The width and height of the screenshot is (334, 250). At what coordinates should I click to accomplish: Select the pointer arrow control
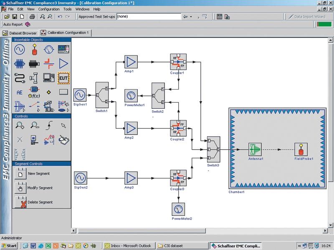click(63, 125)
